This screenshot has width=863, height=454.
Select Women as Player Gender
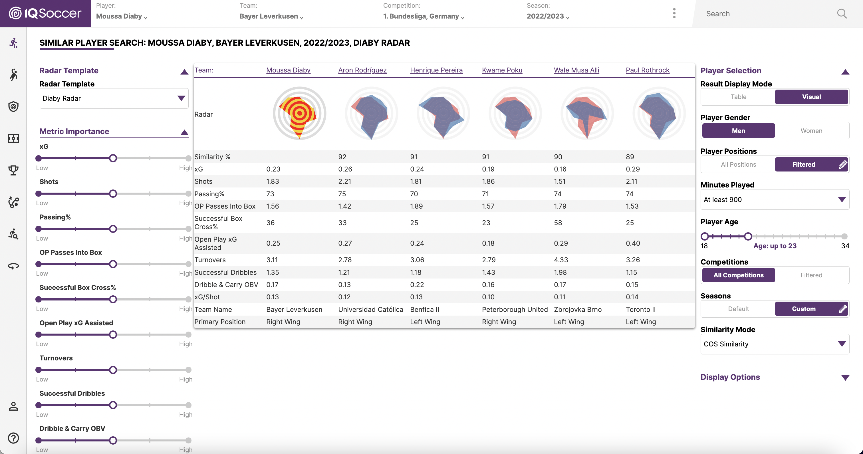(x=811, y=131)
